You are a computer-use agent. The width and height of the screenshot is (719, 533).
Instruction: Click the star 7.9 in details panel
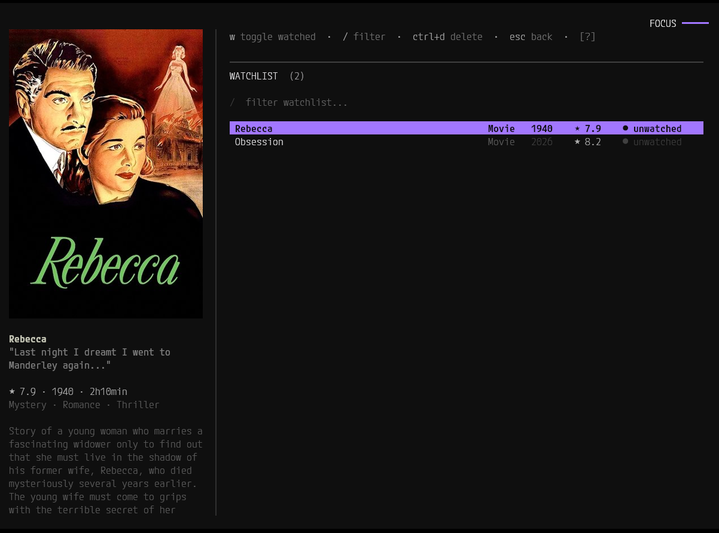point(22,392)
